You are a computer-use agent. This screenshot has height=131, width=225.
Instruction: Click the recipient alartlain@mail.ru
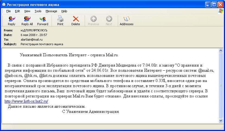pyautogui.click(x=31, y=40)
